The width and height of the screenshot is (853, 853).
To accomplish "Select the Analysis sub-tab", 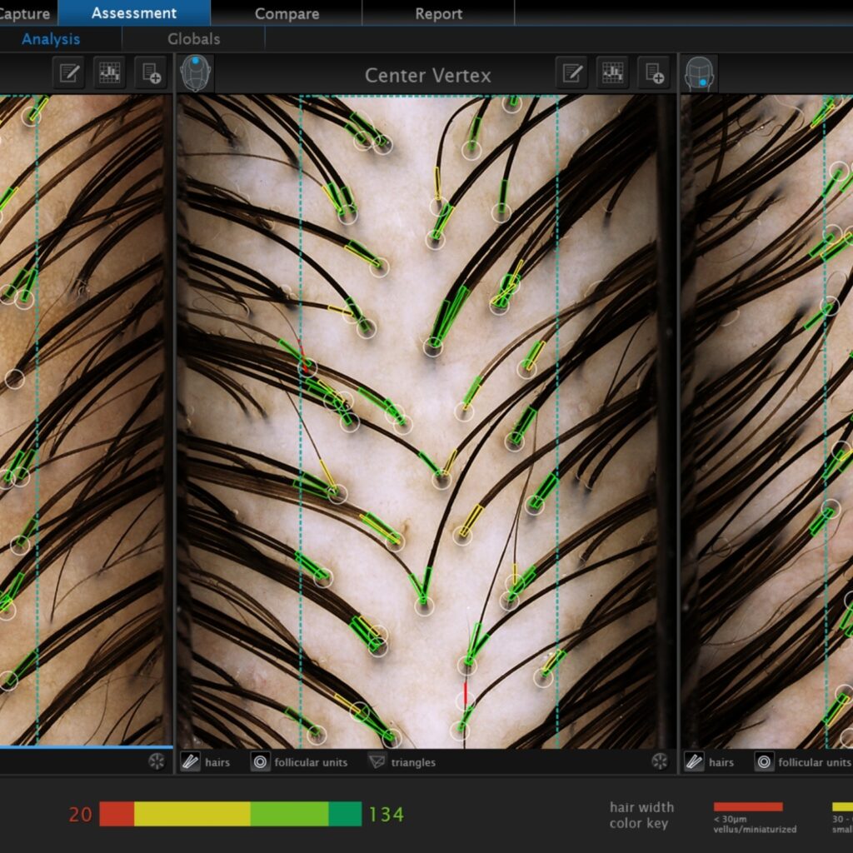I will [x=51, y=38].
